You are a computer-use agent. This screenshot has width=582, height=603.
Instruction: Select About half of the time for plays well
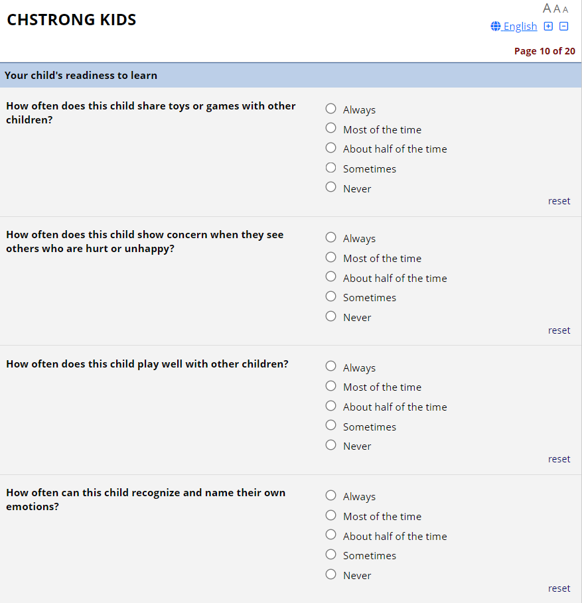(331, 406)
